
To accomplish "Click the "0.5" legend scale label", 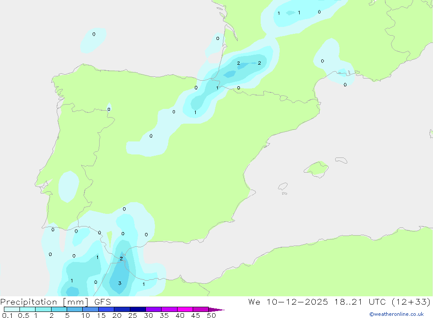I will click(x=24, y=315).
